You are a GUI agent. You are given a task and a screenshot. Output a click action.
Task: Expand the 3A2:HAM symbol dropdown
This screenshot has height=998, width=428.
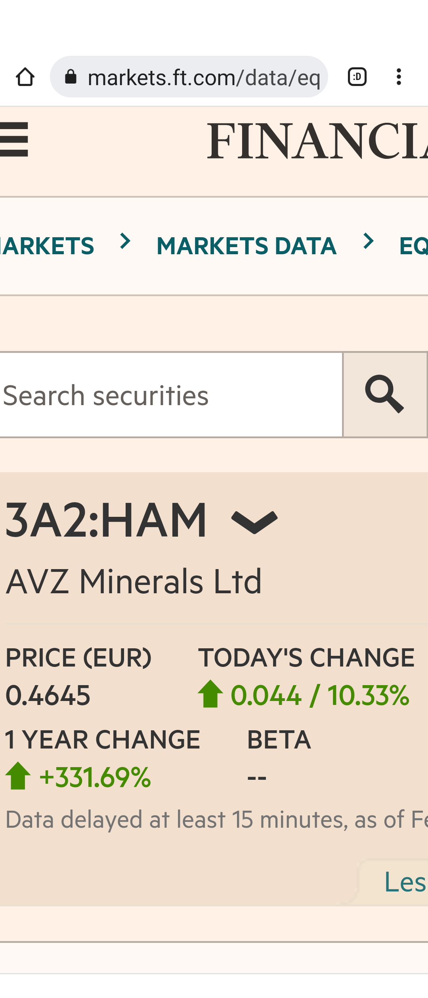coord(254,522)
